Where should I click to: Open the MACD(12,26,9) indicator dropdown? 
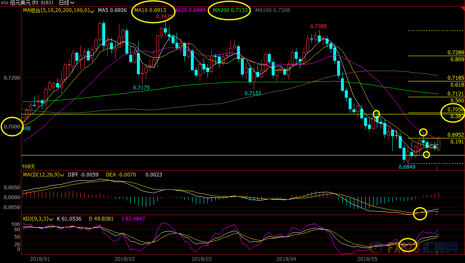click(63, 175)
